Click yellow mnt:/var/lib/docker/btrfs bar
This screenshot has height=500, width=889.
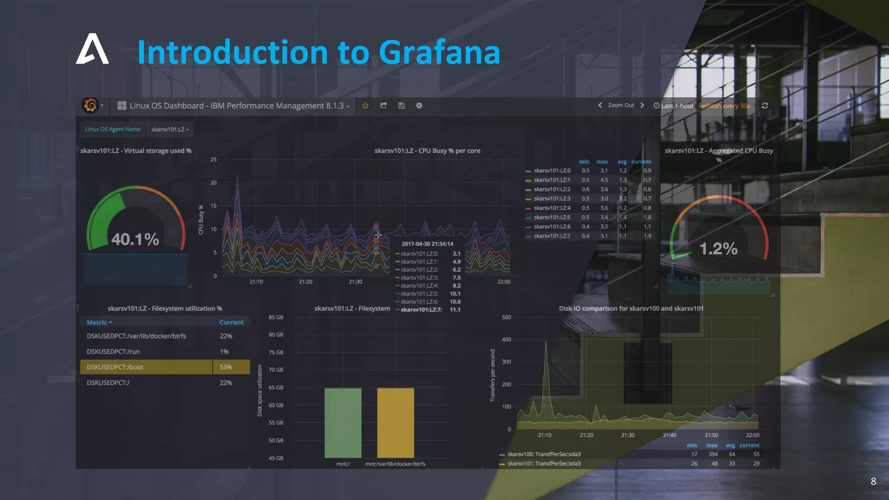tap(395, 423)
